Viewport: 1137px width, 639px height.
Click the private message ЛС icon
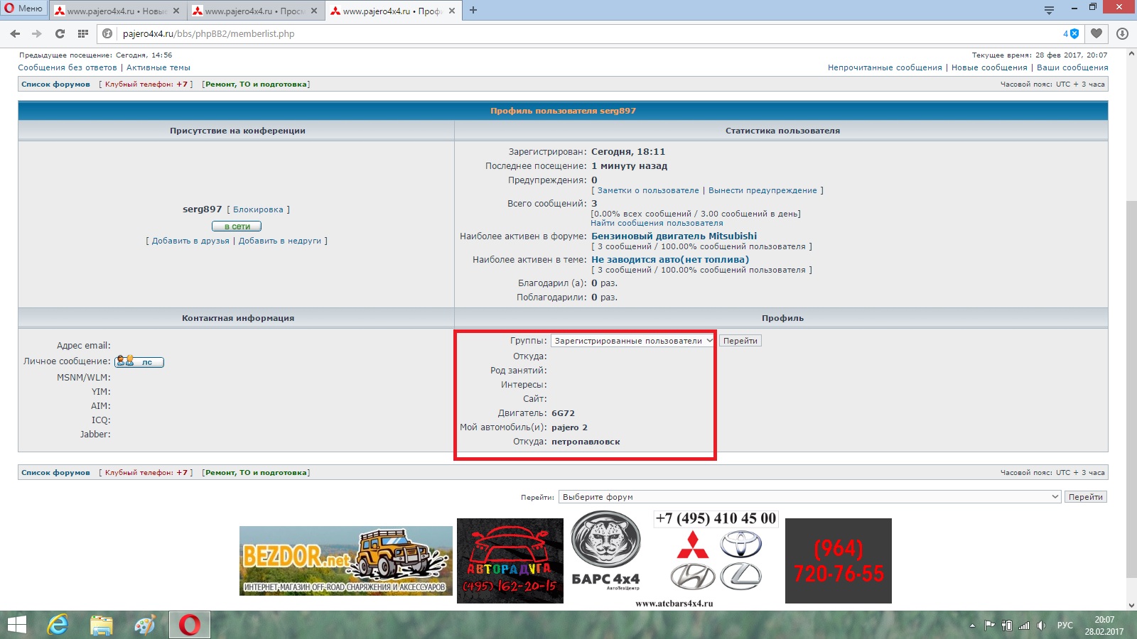click(139, 361)
